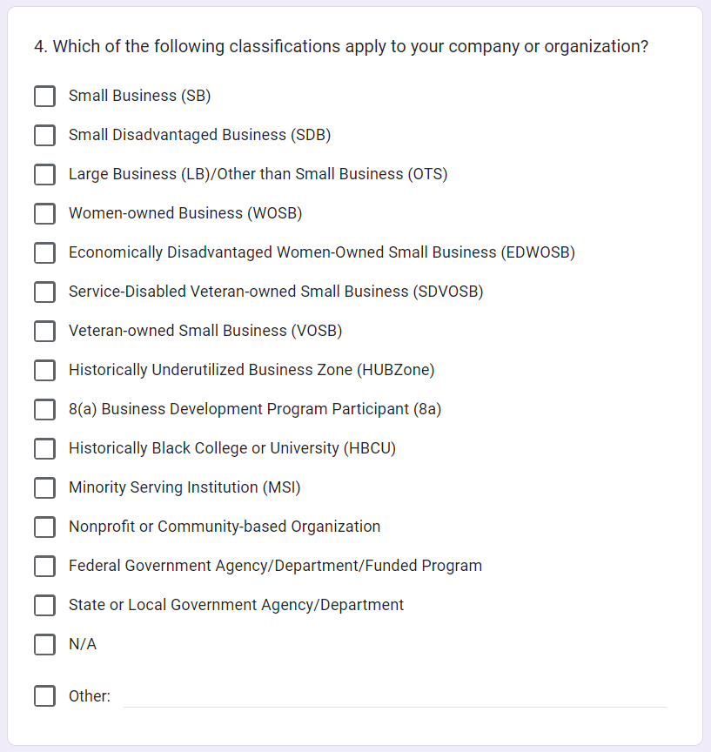The image size is (711, 752).
Task: Select Service-Disabled Veteran-owned Small Business box
Action: [44, 292]
